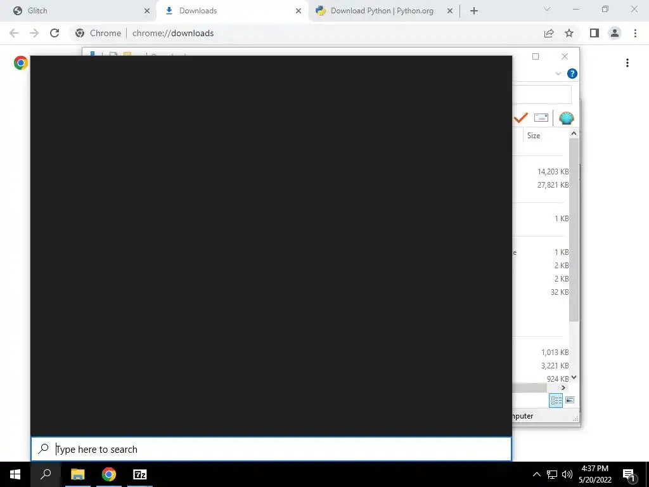649x487 pixels.
Task: Click the File Explorer vertical scrollbar thumb
Action: [x=574, y=230]
